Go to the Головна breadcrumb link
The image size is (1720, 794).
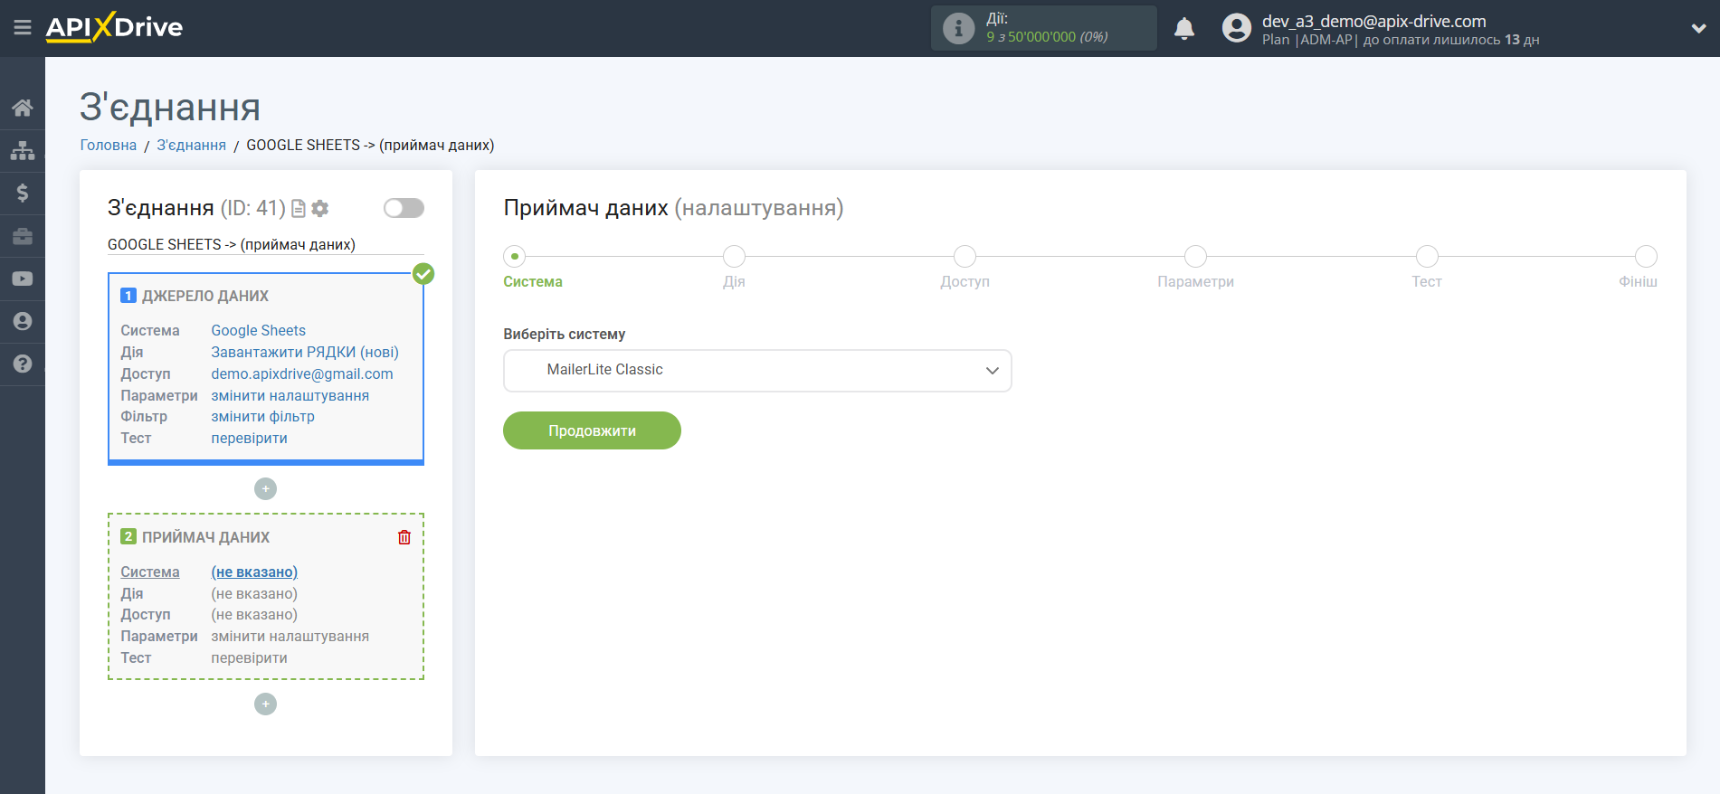coord(108,145)
